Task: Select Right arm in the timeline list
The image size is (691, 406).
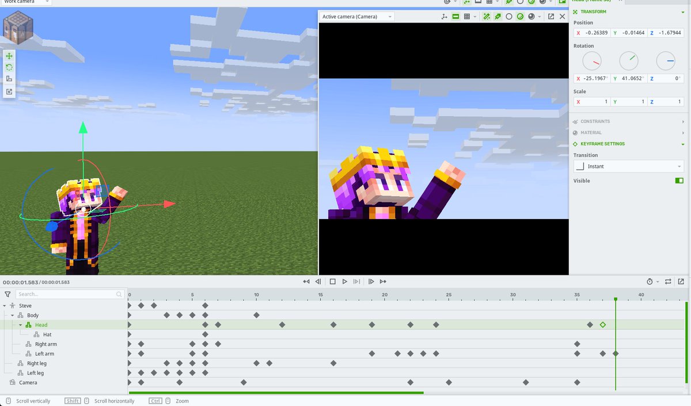Action: click(45, 344)
